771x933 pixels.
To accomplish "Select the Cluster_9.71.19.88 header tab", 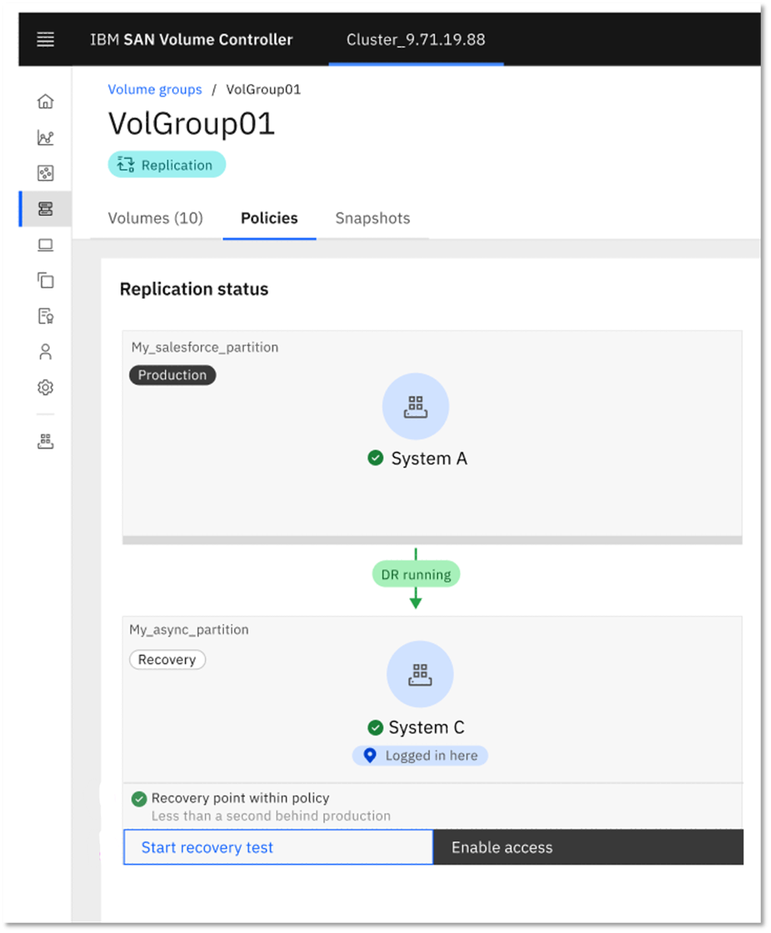I will [415, 39].
